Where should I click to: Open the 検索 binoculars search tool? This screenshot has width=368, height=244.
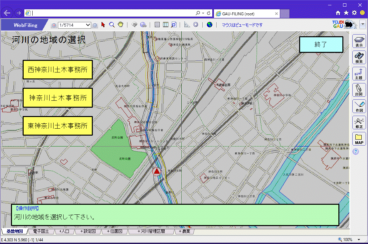coord(359,58)
